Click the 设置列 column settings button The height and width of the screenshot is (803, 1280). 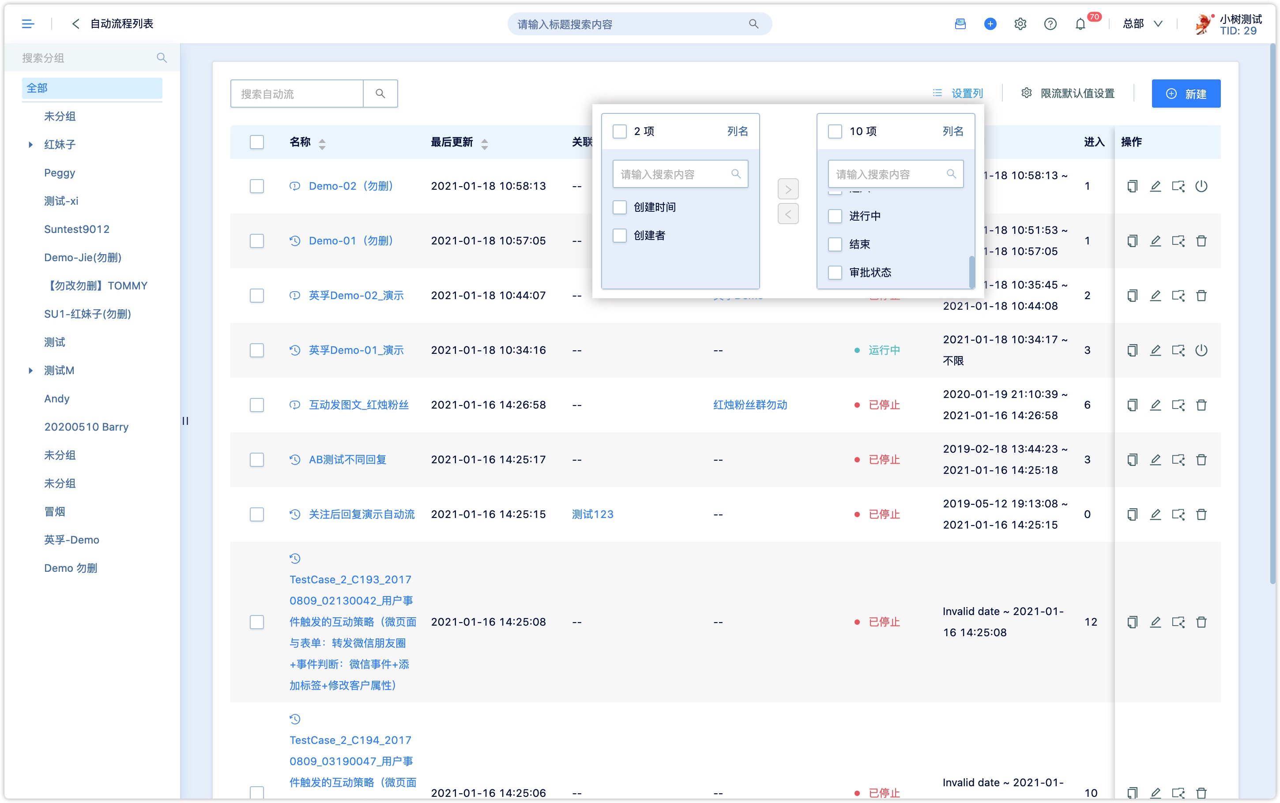coord(958,94)
